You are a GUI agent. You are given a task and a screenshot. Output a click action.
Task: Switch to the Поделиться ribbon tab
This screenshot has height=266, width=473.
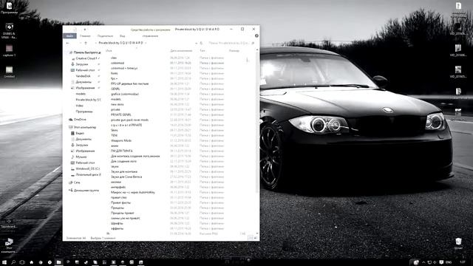pyautogui.click(x=105, y=36)
